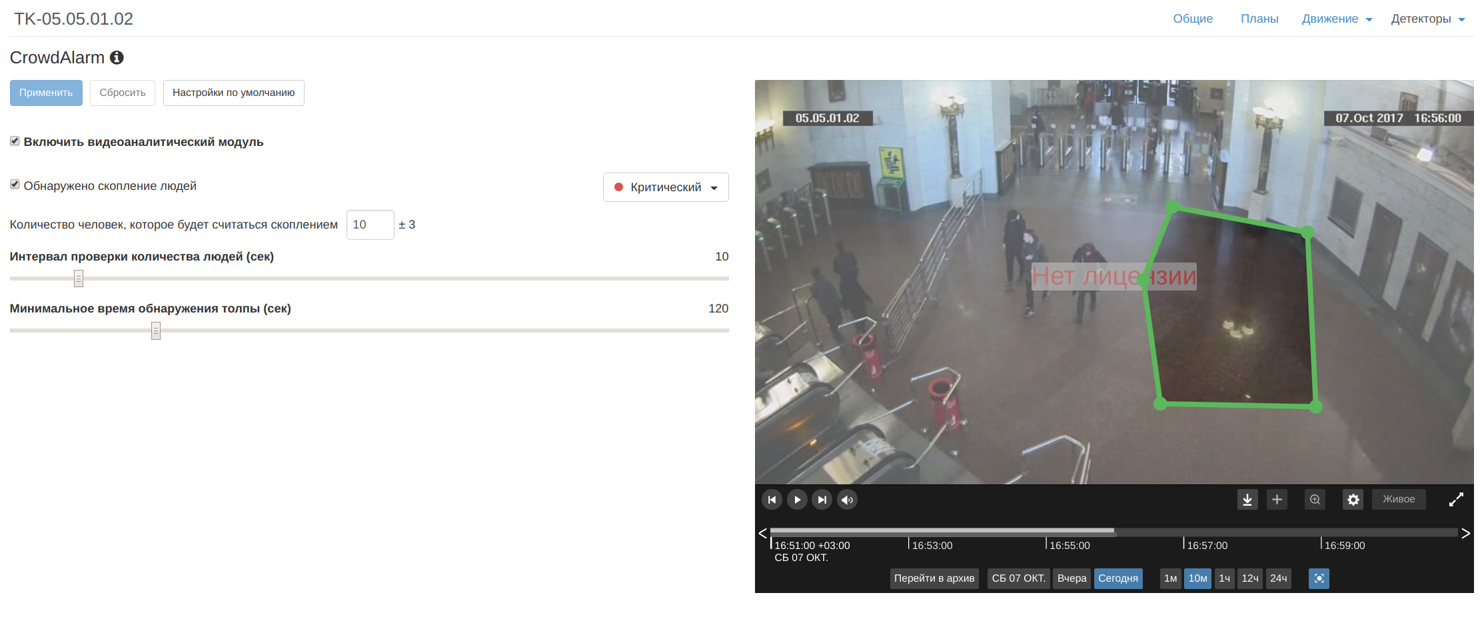The image size is (1480, 619).
Task: Move timeline forward with right arrow
Action: 1465,533
